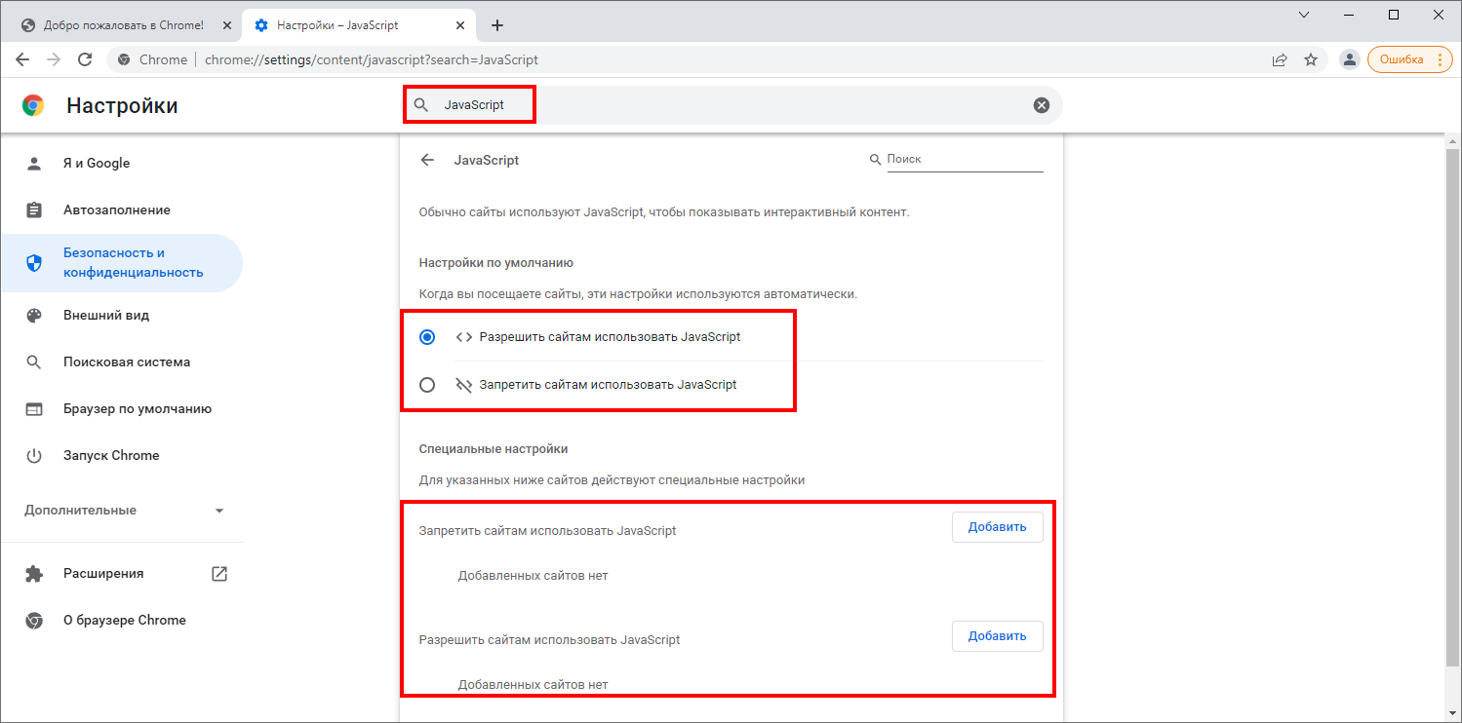Click the site info icon in address bar
Screen dimensions: 1462x723
coord(124,59)
